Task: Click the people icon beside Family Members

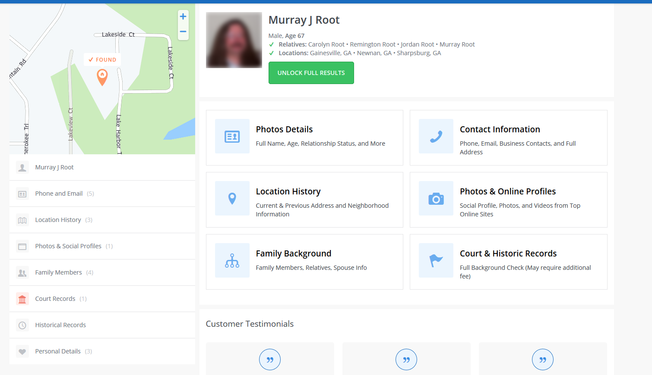Action: [x=22, y=273]
